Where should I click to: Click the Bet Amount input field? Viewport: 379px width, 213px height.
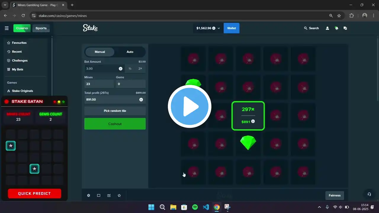(104, 68)
